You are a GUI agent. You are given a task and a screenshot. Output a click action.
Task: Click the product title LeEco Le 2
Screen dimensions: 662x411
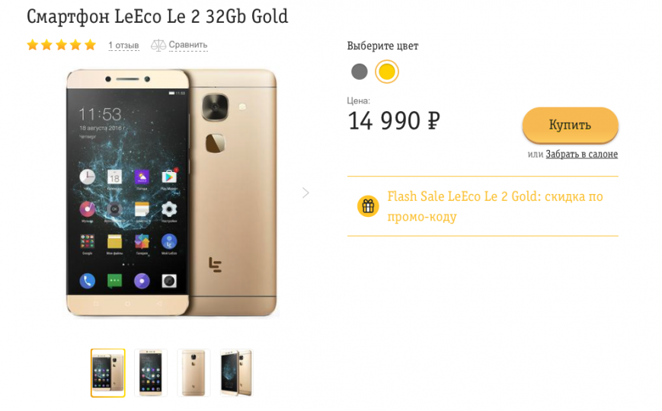pyautogui.click(x=158, y=17)
